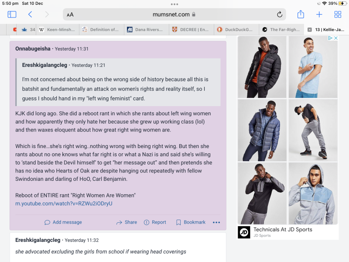
Task: Switch to the DuckDuckGo tab
Action: (x=236, y=30)
